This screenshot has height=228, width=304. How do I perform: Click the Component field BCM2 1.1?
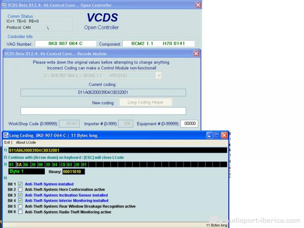pos(158,44)
